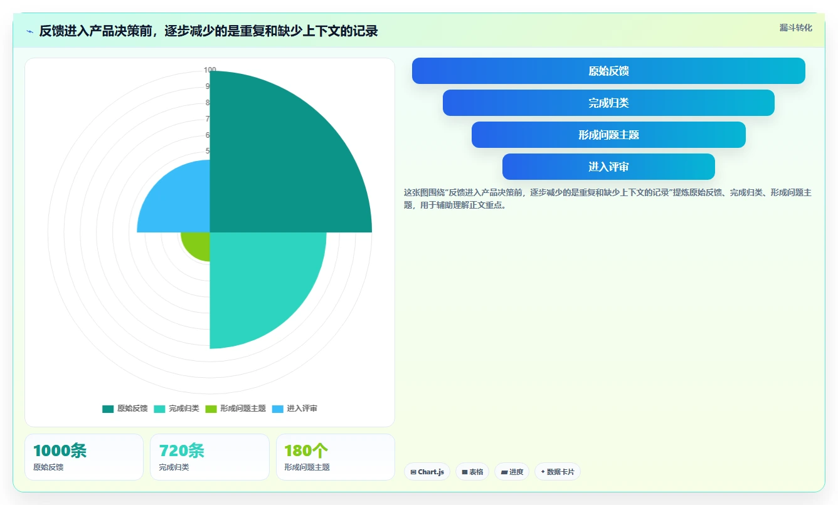Select the 形成问题主题 funnel bar
This screenshot has width=838, height=505.
click(x=608, y=135)
